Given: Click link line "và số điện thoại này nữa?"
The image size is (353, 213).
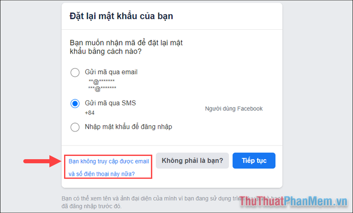Looking at the screenshot, I should pyautogui.click(x=101, y=174).
